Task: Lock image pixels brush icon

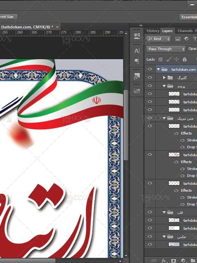Action: [168, 59]
